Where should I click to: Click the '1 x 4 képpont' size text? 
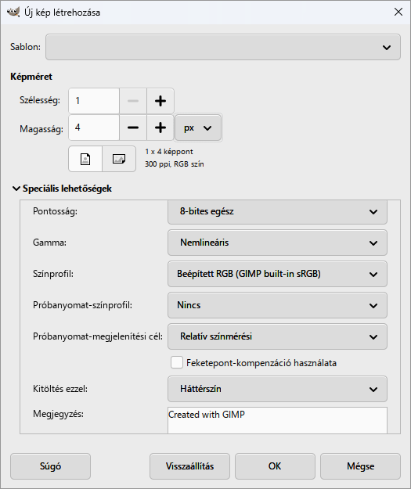click(x=169, y=152)
